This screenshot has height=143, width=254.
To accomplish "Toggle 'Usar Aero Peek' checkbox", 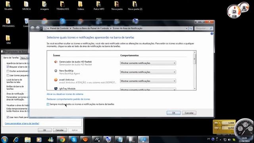I will [x=8, y=117].
